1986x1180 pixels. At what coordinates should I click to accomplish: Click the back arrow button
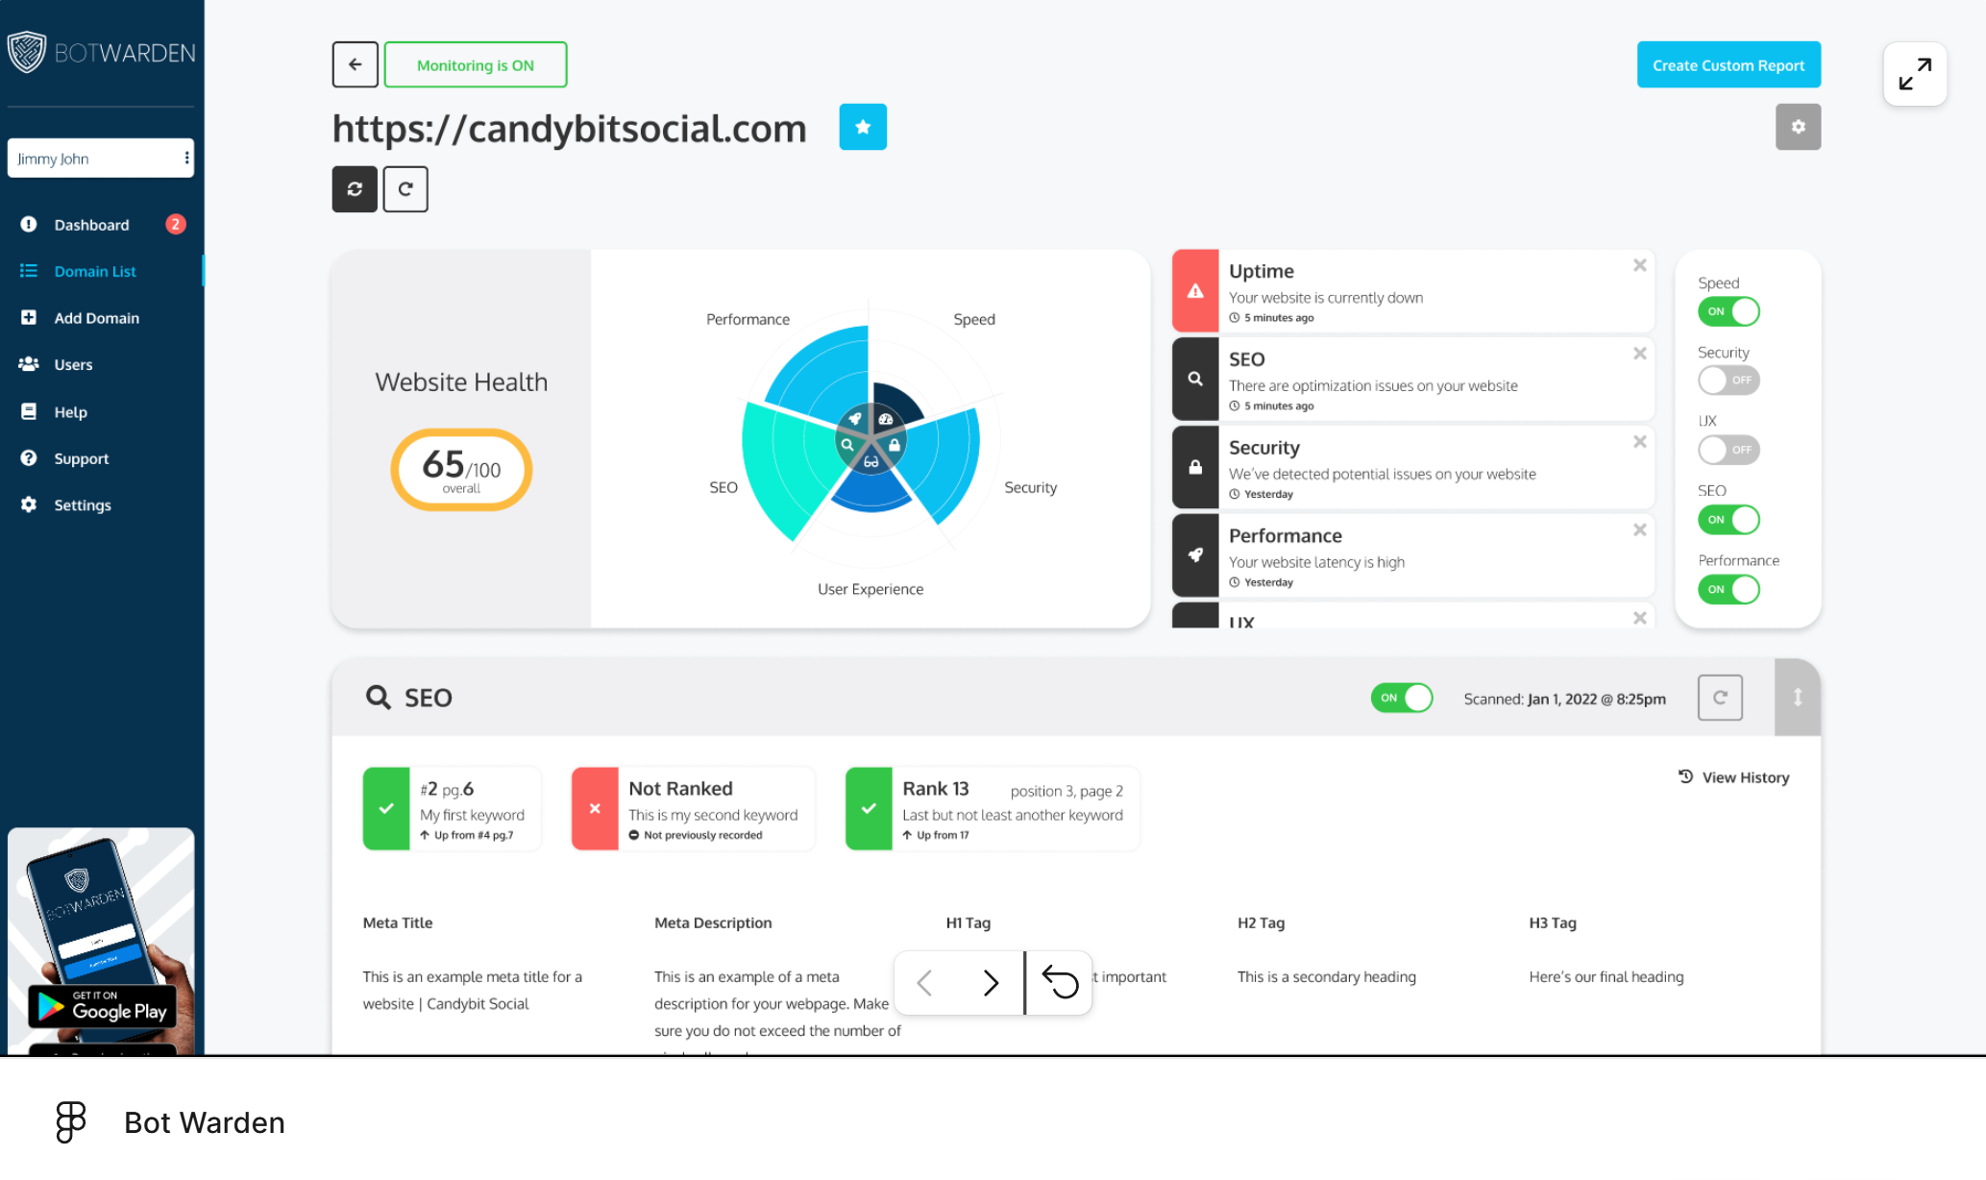[x=355, y=64]
